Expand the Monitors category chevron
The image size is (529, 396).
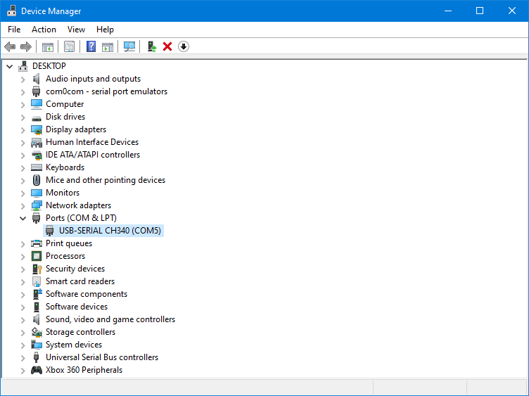23,193
